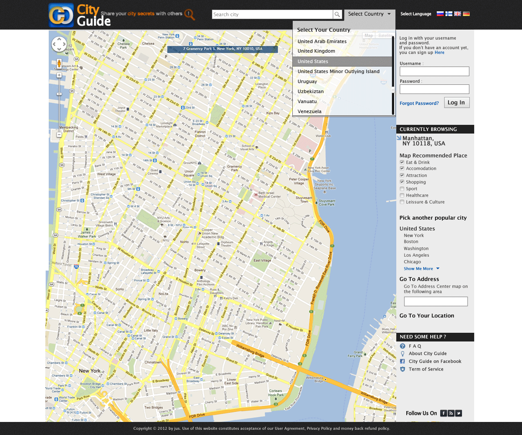Select Vanuatu from country list

(307, 101)
